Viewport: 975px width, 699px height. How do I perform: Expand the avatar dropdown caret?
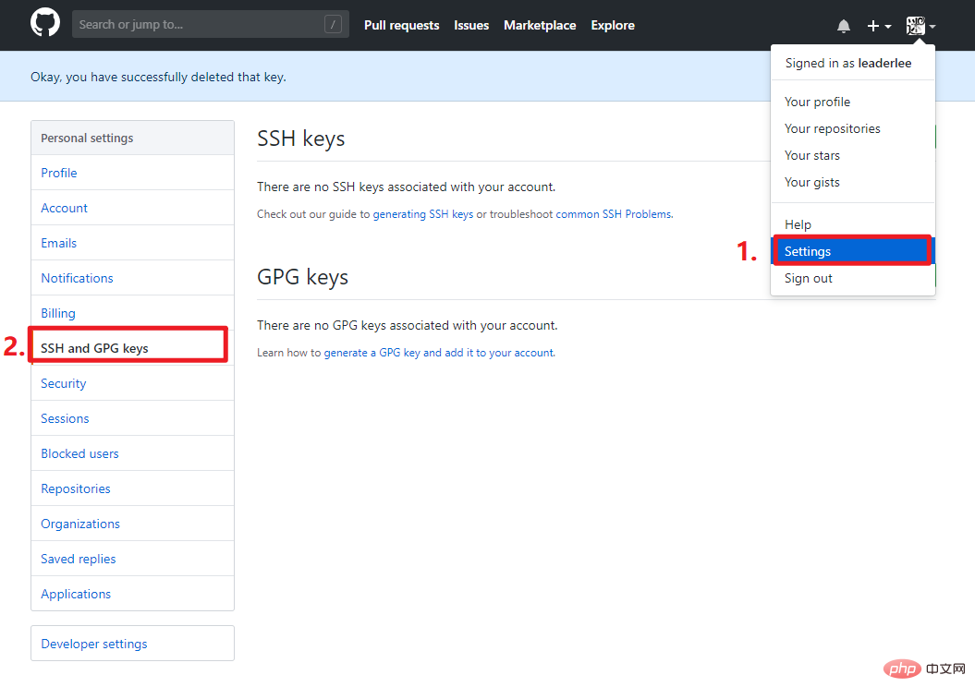coord(932,27)
